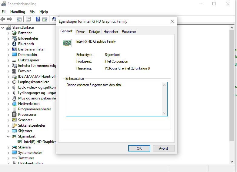Click the Skjermer monitor icon
The height and width of the screenshot is (172, 237).
(14, 131)
